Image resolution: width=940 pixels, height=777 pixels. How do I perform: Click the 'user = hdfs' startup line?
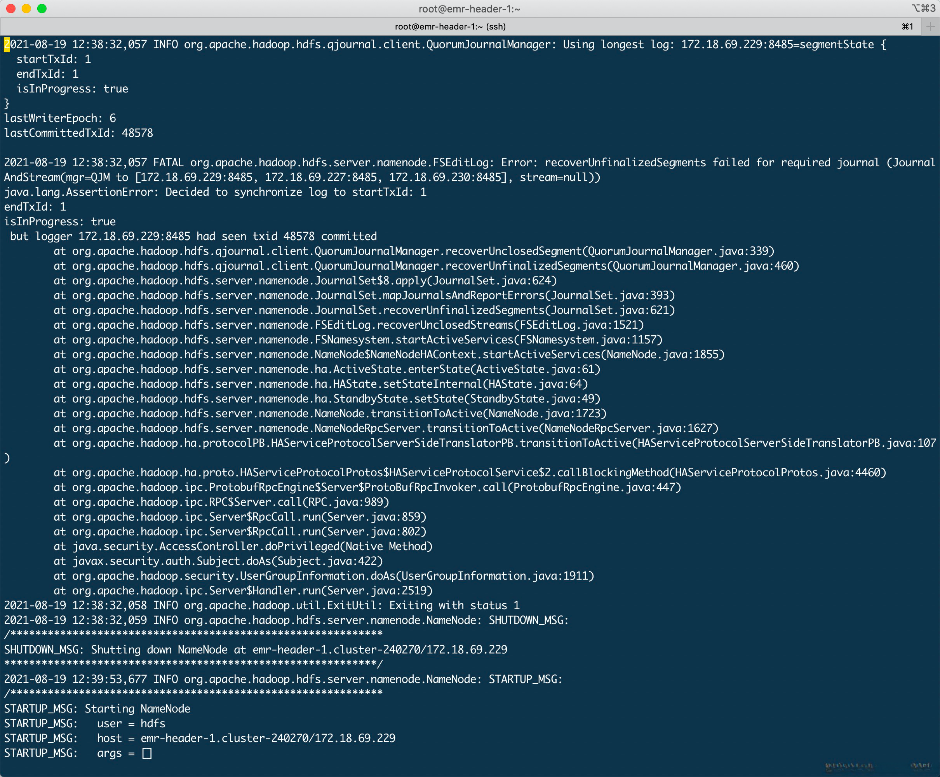click(131, 723)
